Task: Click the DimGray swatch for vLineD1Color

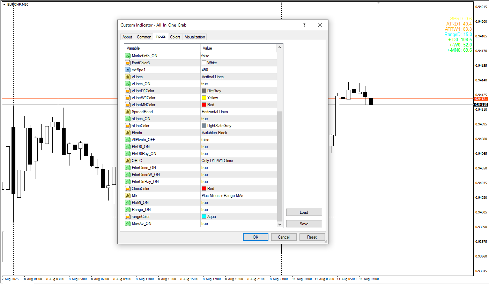Action: point(204,91)
